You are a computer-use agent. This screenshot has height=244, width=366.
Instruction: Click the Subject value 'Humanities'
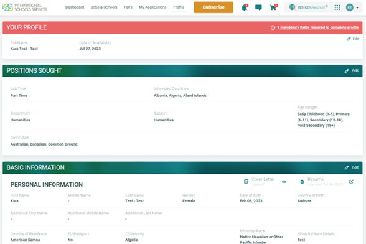click(x=164, y=120)
